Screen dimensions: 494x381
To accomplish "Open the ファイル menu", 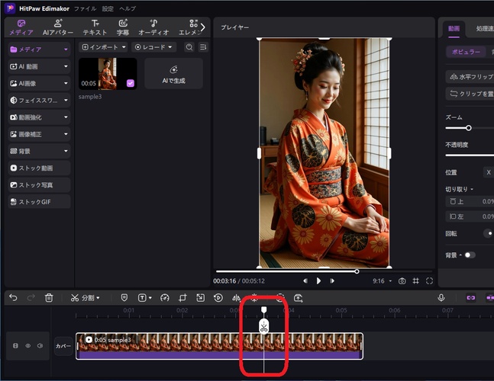I will 85,9.
